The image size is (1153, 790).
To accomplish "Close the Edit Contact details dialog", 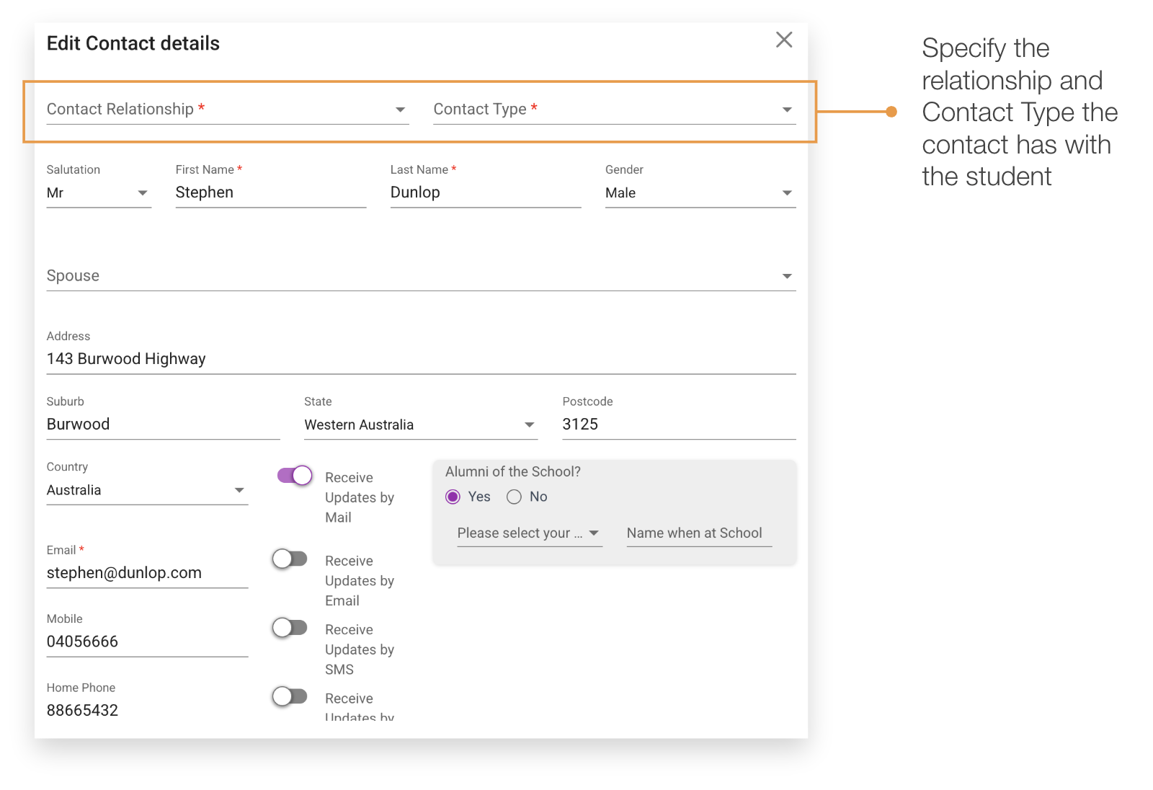I will [x=784, y=40].
